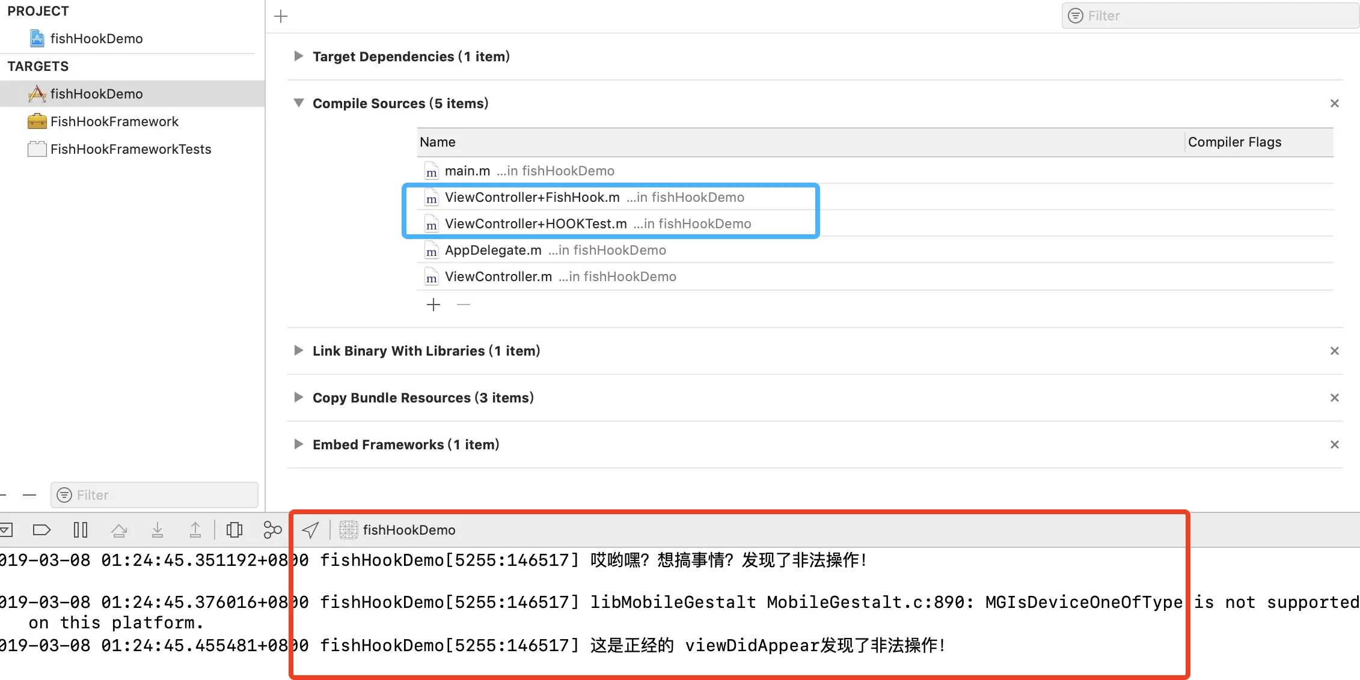Click the Step Over debug icon
The image size is (1360, 680).
[119, 530]
